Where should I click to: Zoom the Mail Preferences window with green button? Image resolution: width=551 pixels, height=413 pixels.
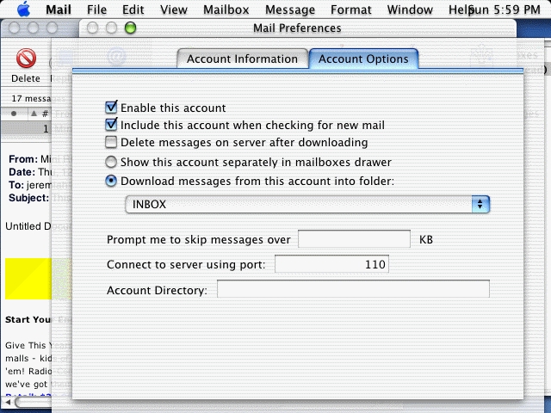click(130, 28)
